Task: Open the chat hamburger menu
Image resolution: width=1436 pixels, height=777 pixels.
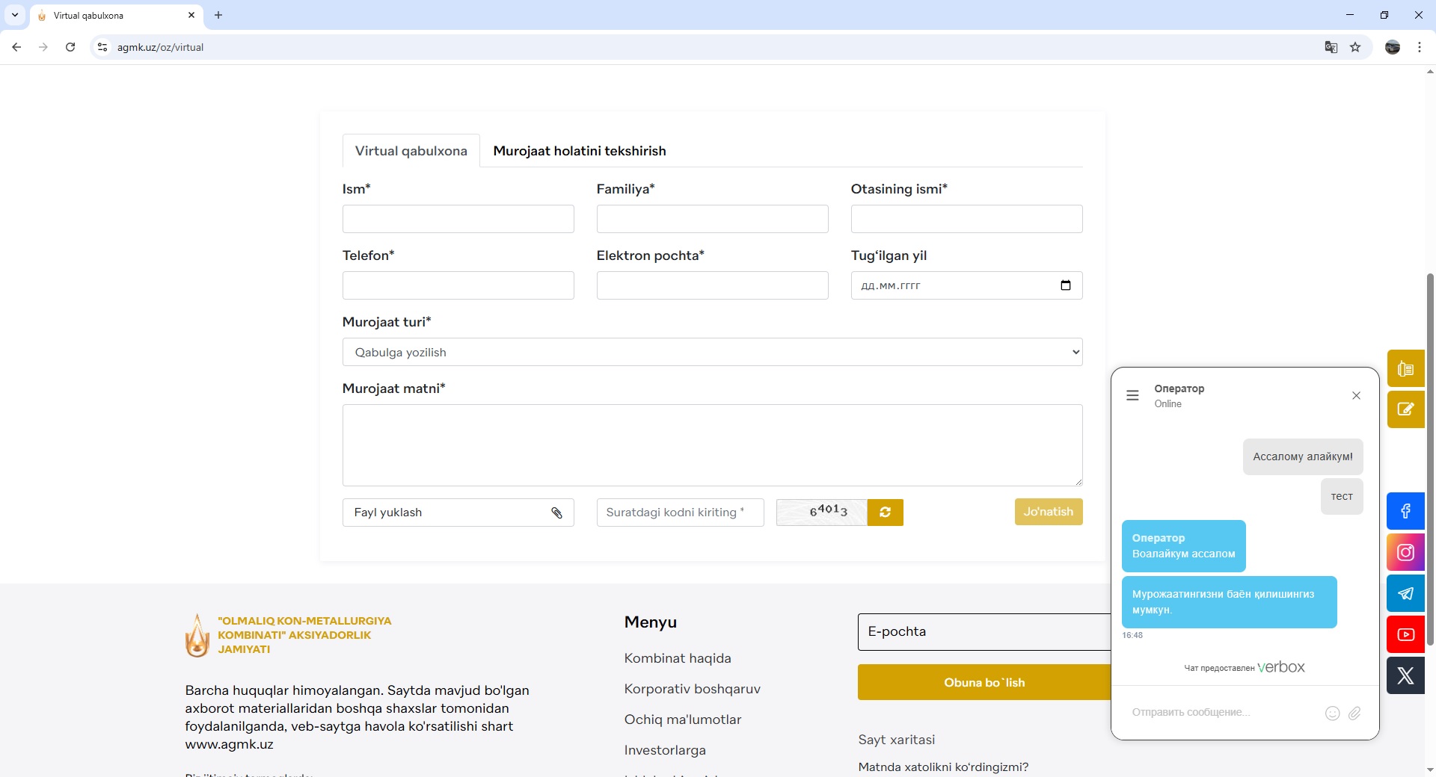Action: point(1132,395)
